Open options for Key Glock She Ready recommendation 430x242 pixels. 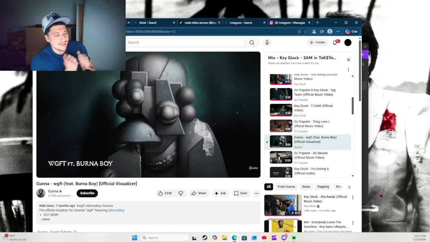click(353, 197)
